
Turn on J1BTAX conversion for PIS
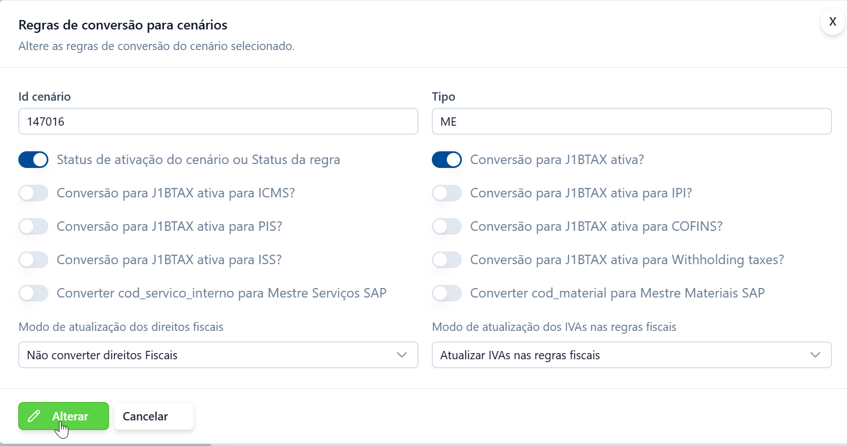[x=33, y=226]
